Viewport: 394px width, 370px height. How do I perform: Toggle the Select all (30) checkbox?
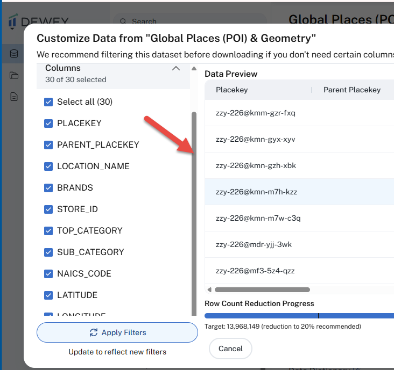(48, 102)
